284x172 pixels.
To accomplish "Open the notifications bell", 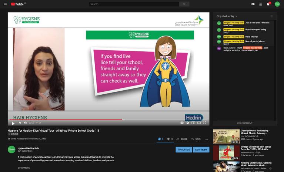I will click(268, 4).
